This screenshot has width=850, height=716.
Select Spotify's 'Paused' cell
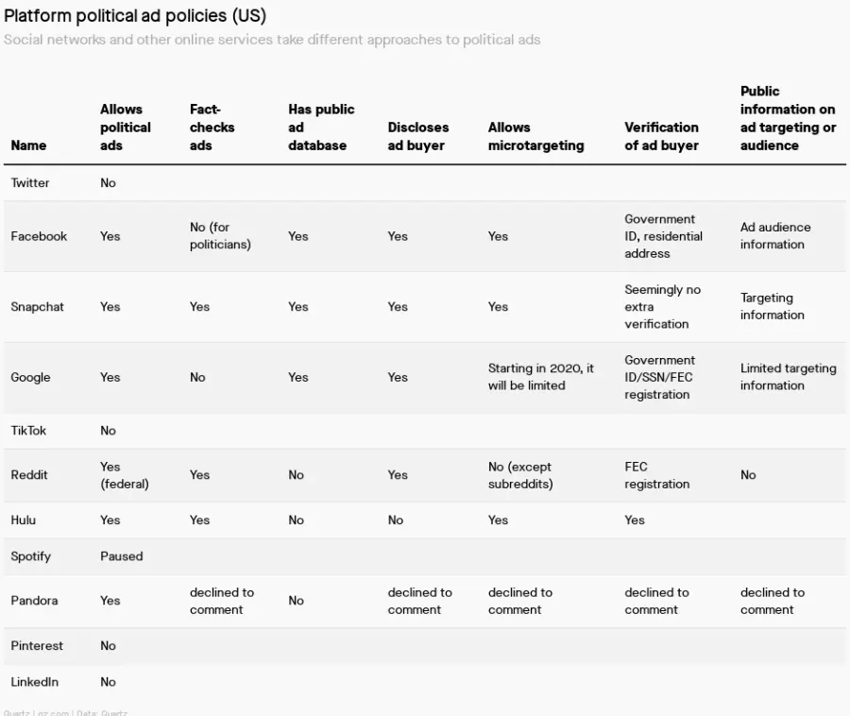[x=122, y=556]
